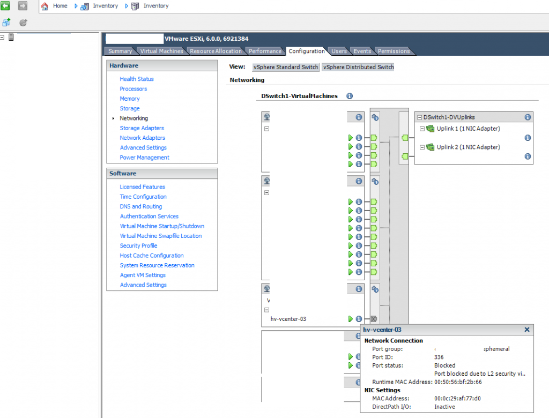This screenshot has height=418, width=549.
Task: Open Hardware Advanced Settings link
Action: pyautogui.click(x=143, y=148)
